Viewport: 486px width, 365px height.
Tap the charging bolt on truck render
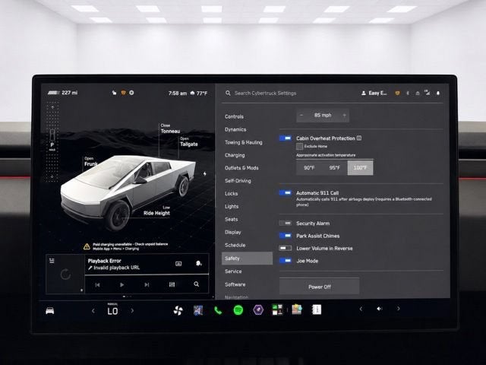click(204, 174)
